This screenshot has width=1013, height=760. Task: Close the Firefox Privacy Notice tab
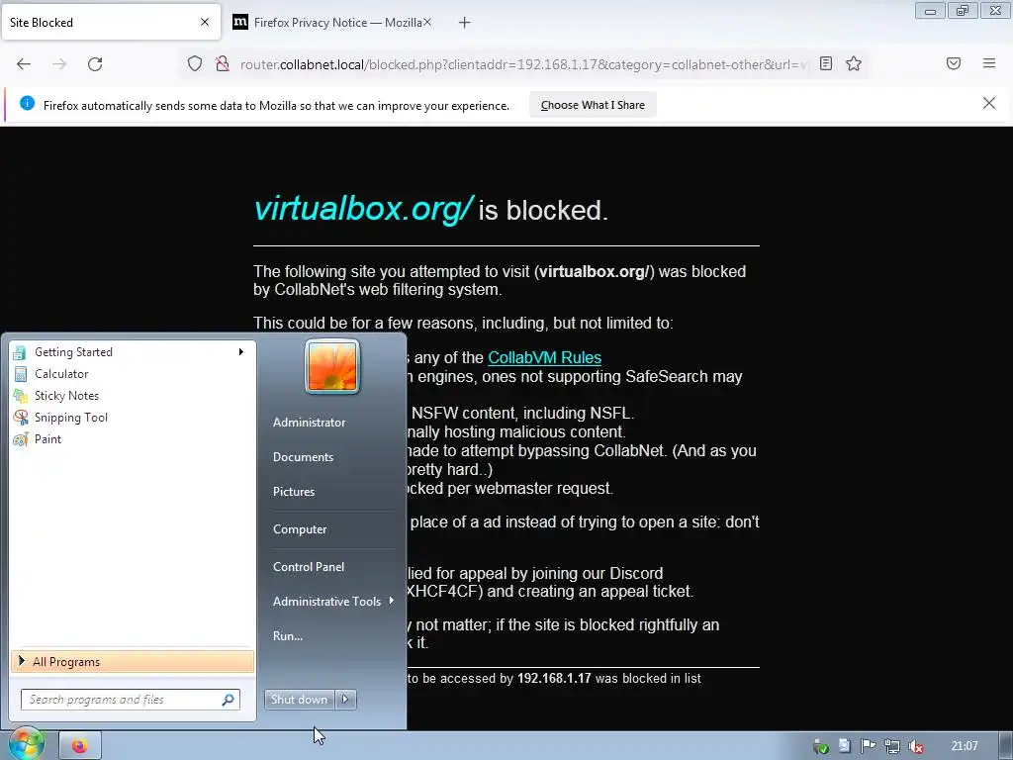(427, 22)
